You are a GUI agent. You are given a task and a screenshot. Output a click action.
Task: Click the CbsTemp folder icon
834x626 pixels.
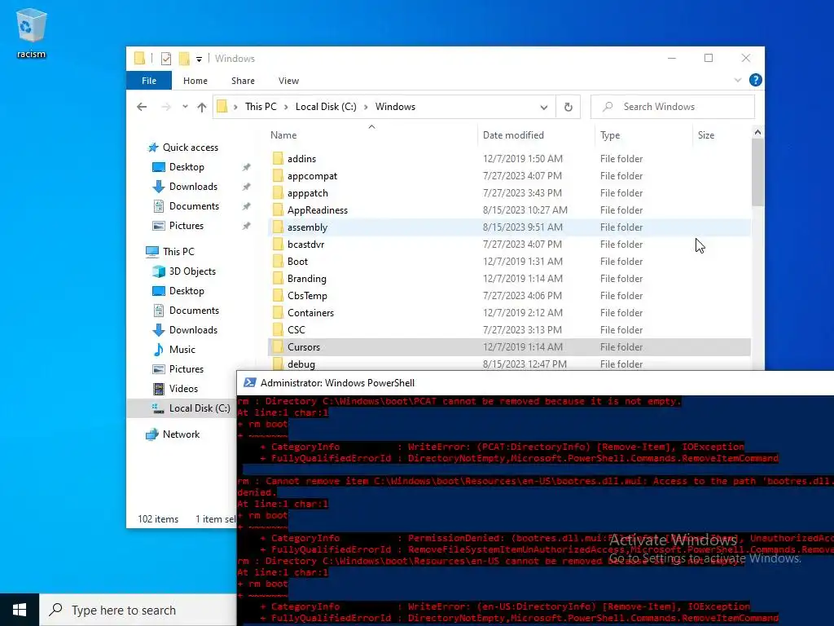[278, 295]
